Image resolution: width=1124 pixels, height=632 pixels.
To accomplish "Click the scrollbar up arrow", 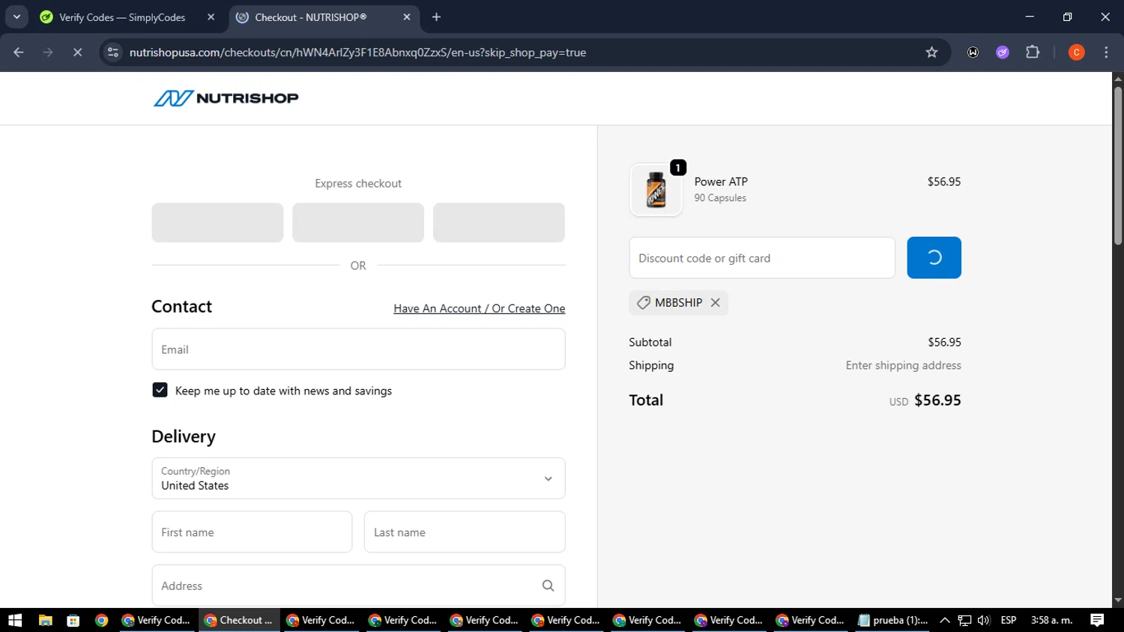I will click(1117, 78).
